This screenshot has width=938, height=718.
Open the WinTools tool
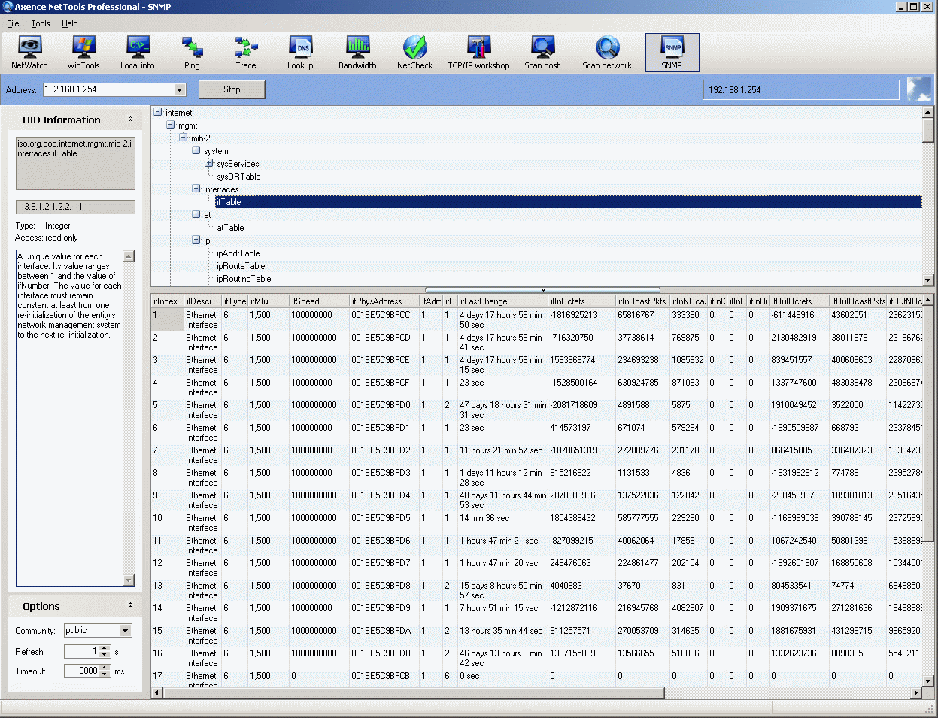83,53
